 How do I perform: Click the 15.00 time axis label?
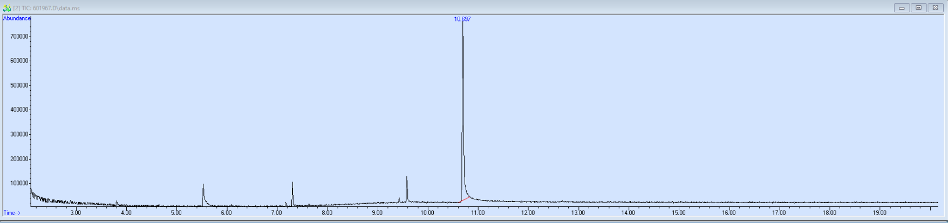point(679,213)
